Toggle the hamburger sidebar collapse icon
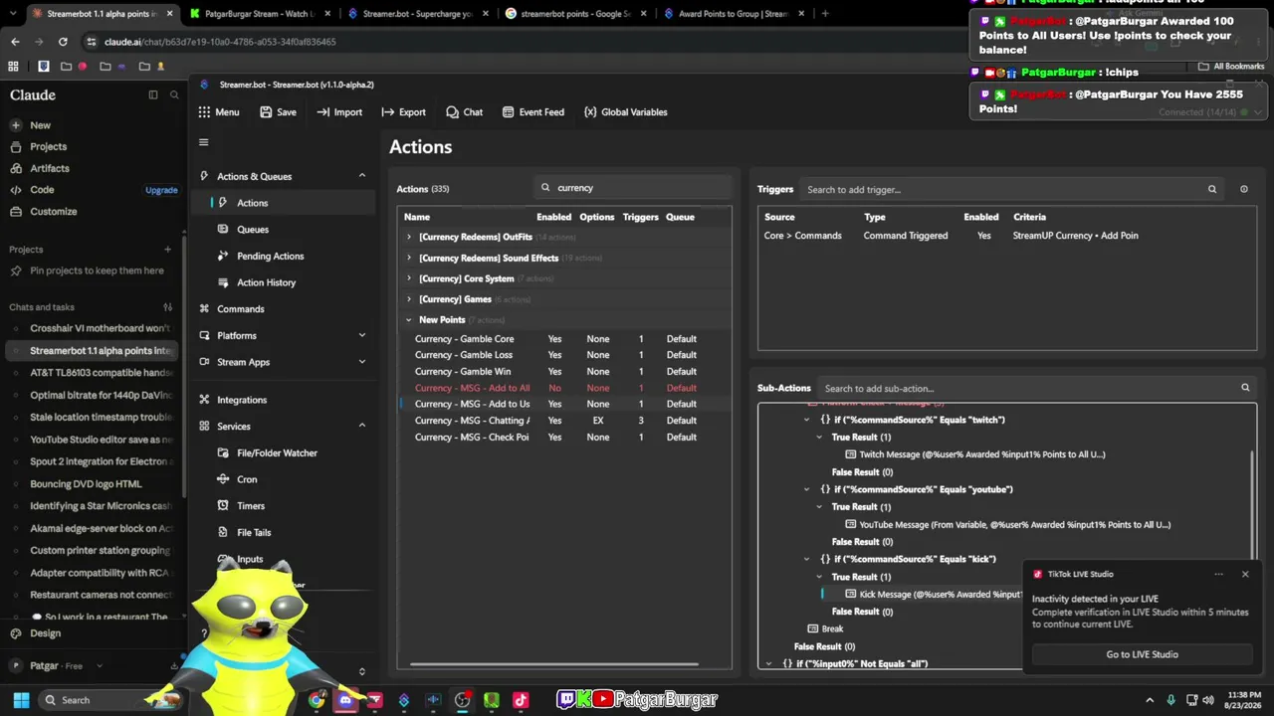1274x716 pixels. pos(203,142)
